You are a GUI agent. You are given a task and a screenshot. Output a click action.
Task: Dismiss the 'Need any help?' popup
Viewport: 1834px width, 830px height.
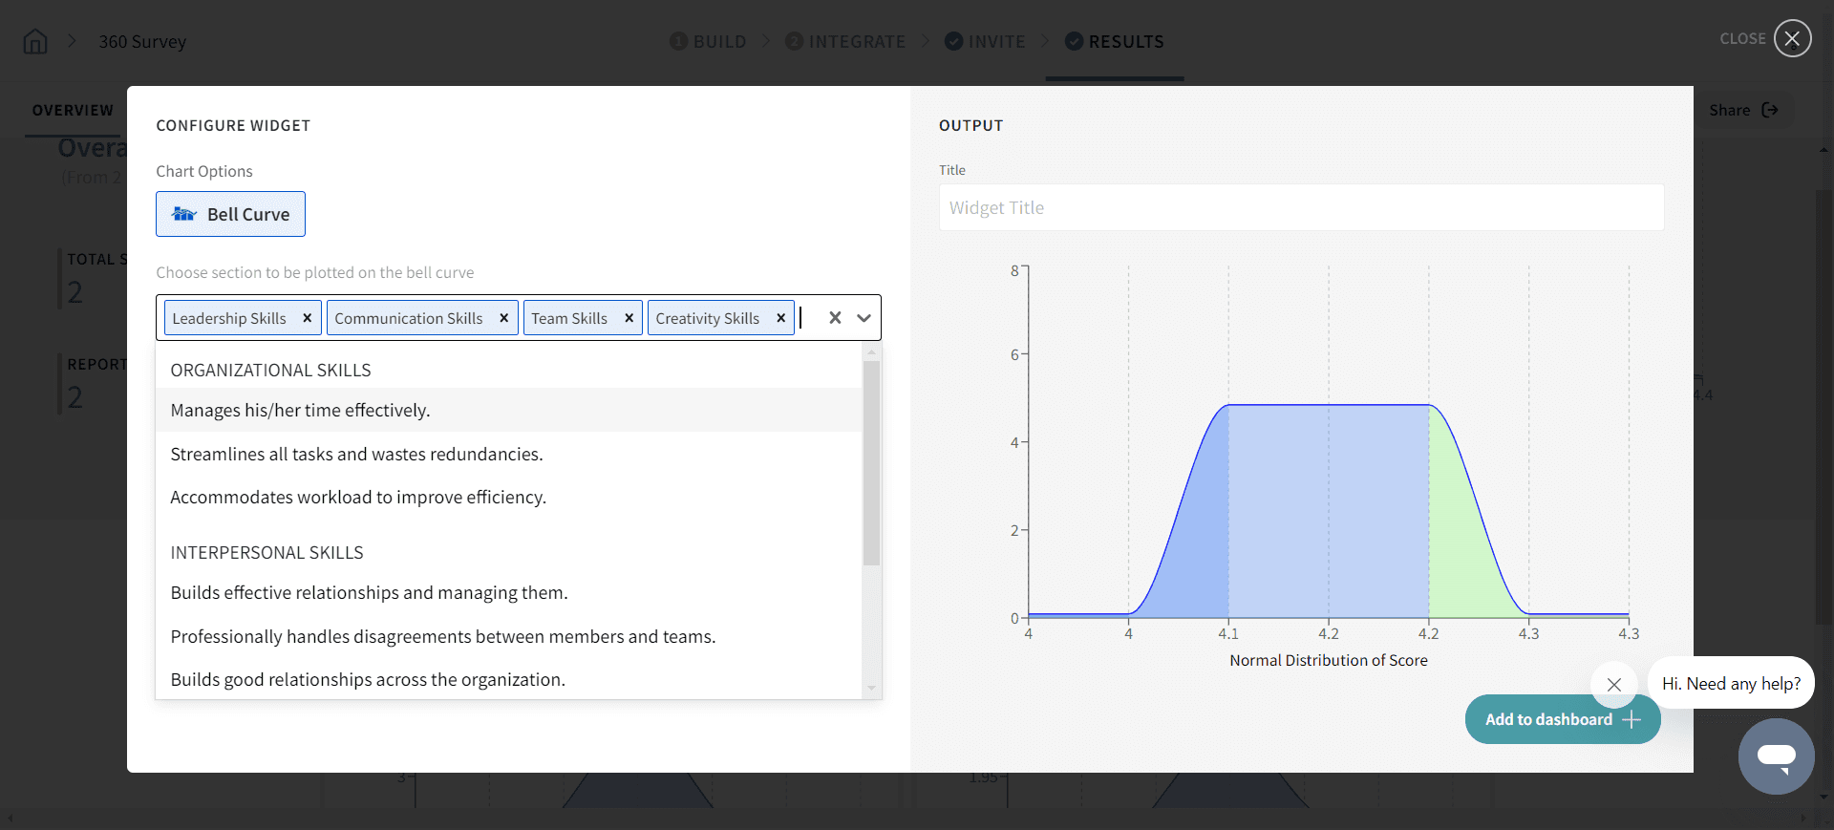click(x=1614, y=684)
